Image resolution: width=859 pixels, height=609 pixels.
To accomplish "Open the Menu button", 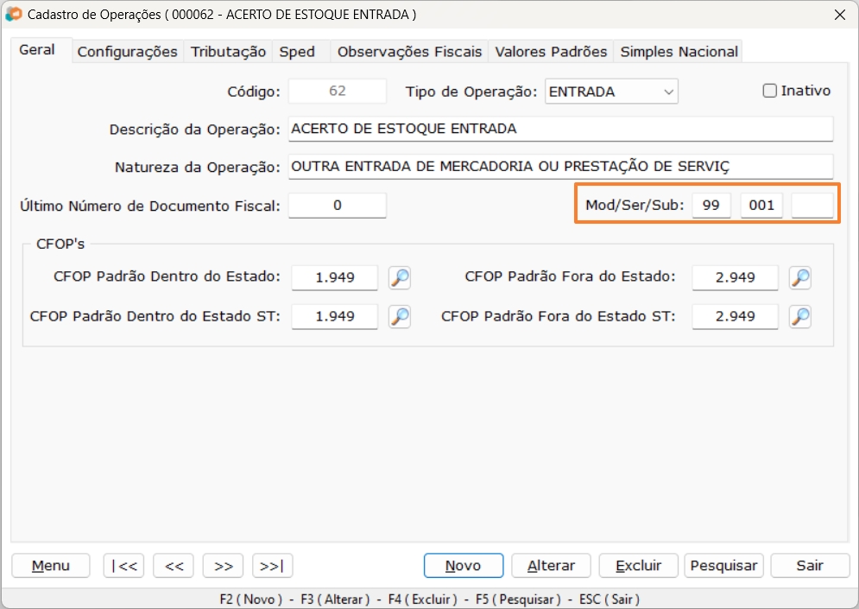I will tap(50, 566).
